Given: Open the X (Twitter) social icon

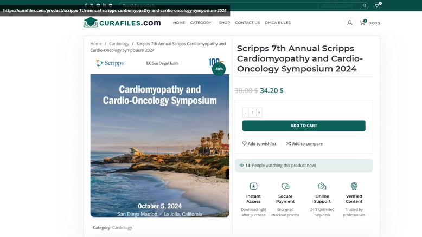Looking at the screenshot, I should pos(92,5).
